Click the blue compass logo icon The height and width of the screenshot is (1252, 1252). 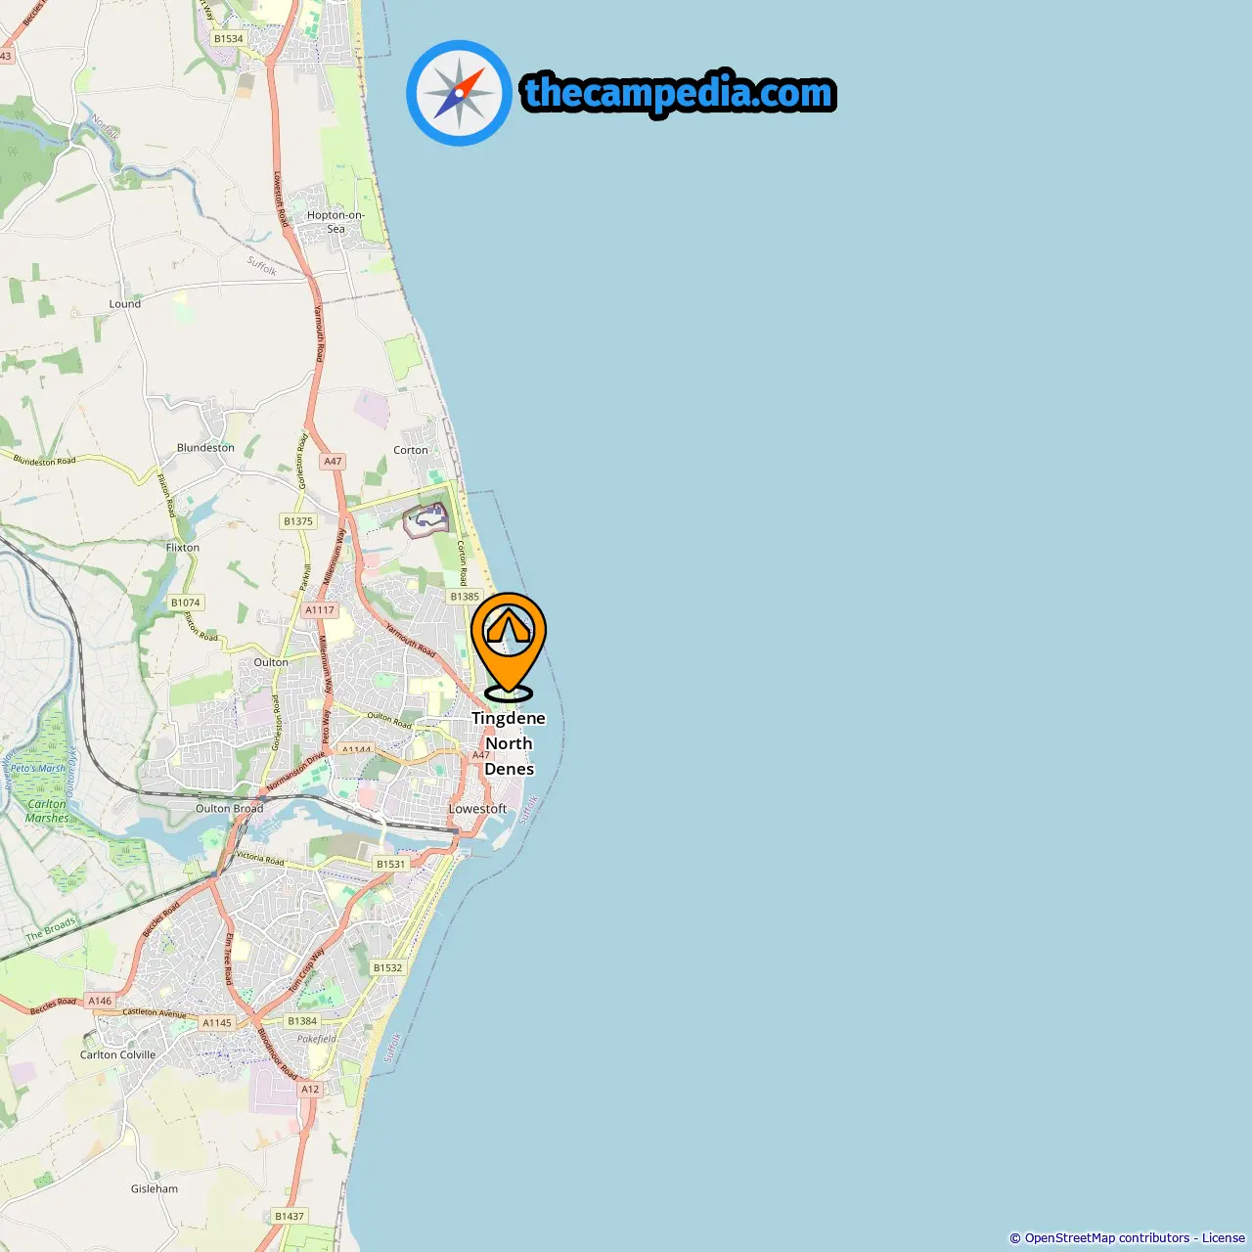click(x=459, y=93)
